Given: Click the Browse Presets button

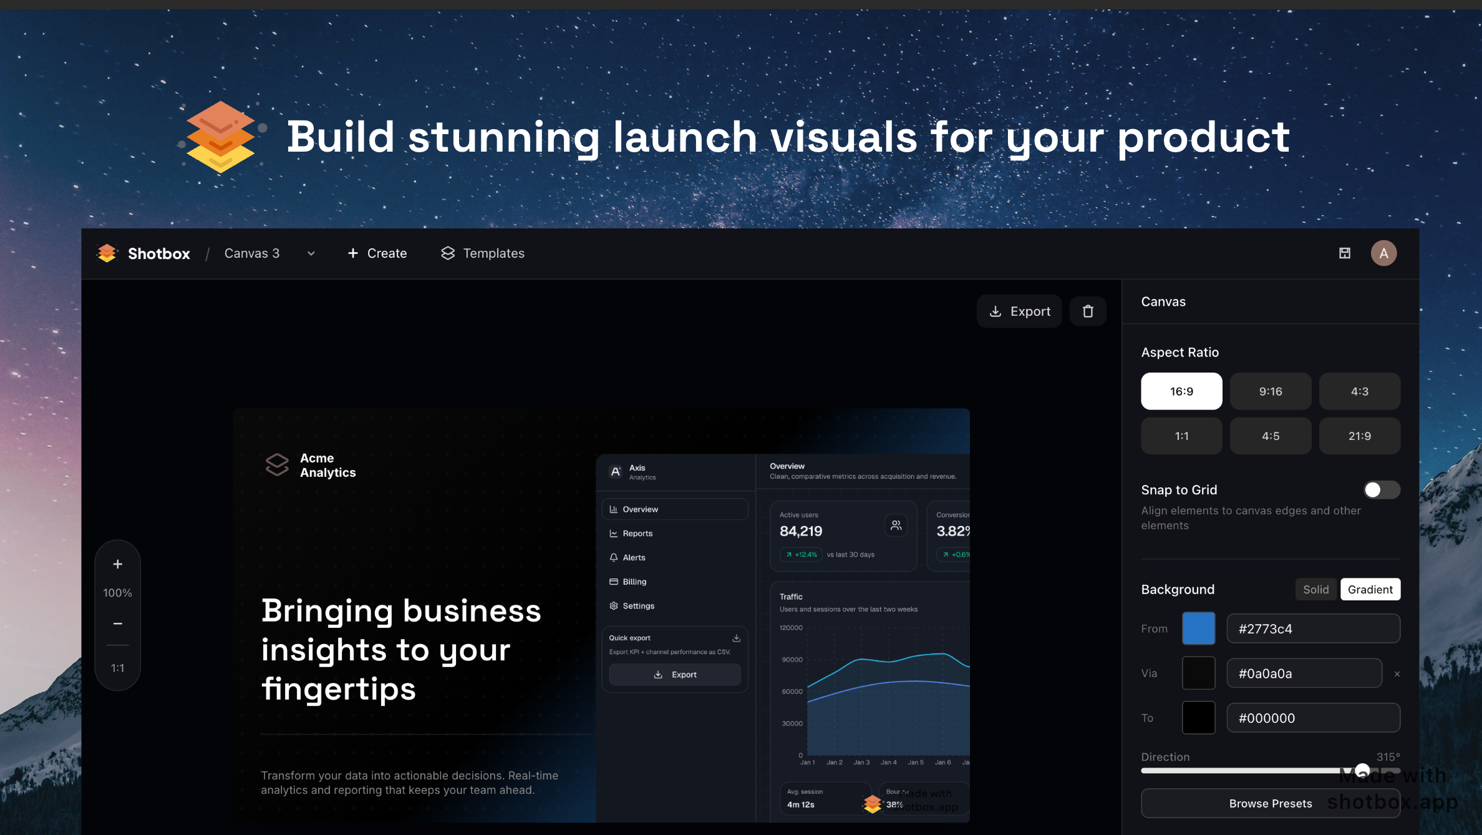Looking at the screenshot, I should [x=1271, y=803].
